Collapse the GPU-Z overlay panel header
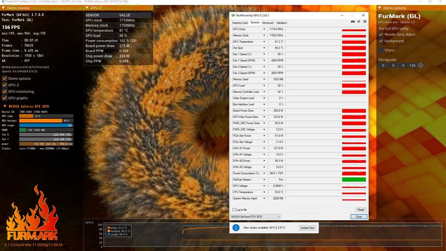Image resolution: width=446 pixels, height=251 pixels. click(87, 8)
